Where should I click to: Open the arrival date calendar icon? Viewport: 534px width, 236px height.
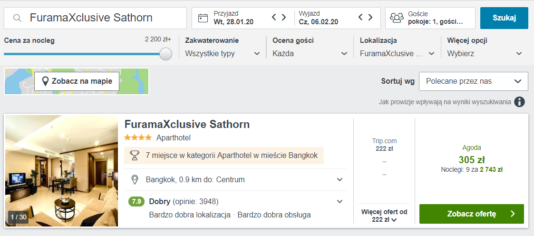(203, 18)
